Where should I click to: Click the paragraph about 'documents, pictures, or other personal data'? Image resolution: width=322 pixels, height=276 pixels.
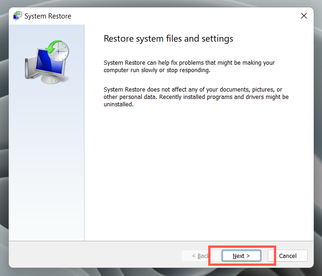pos(196,97)
